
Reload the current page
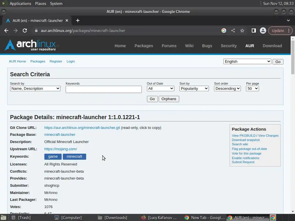(x=25, y=31)
